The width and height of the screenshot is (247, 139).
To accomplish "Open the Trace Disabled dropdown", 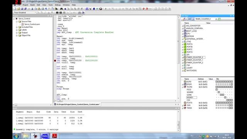I will point(35,13).
